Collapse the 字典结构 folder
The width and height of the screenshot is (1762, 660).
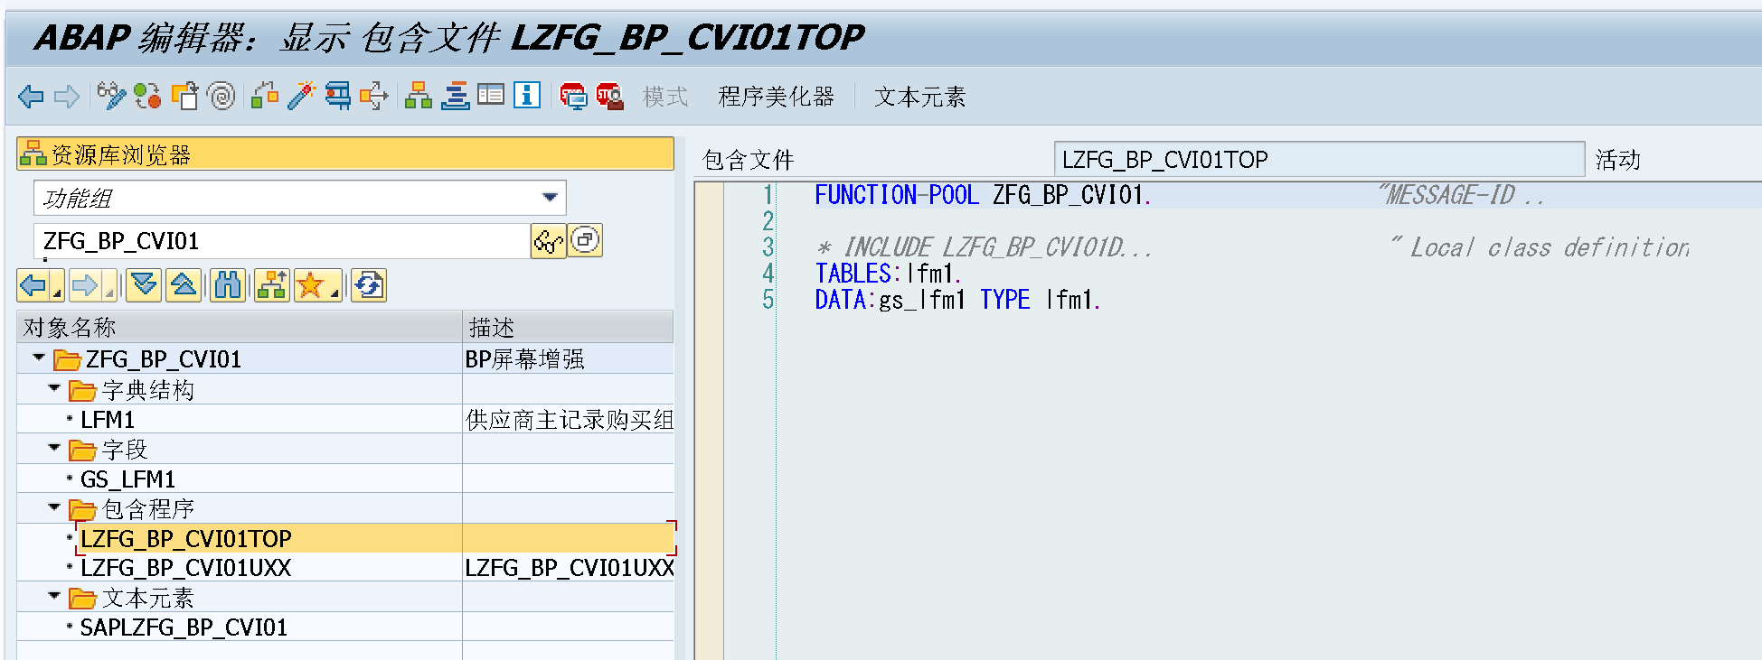pyautogui.click(x=54, y=388)
